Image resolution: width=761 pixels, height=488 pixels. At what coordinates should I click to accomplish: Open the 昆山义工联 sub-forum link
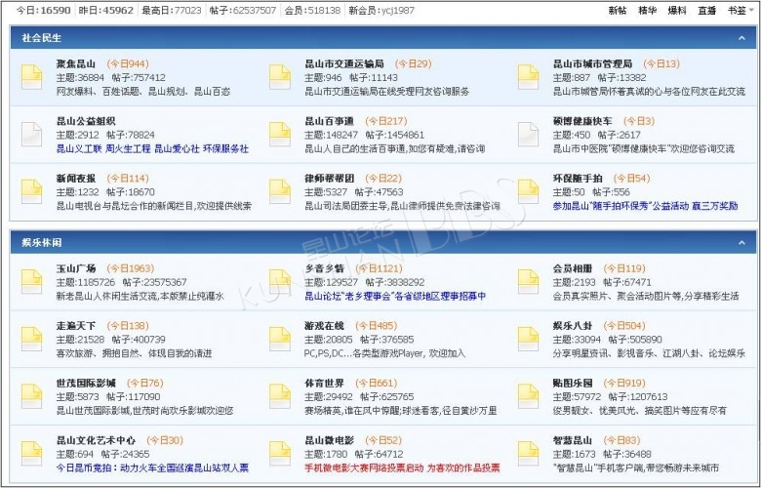pyautogui.click(x=78, y=149)
